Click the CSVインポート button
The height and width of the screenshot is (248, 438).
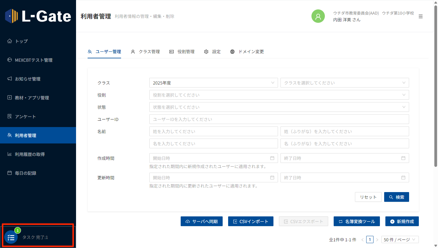click(251, 221)
